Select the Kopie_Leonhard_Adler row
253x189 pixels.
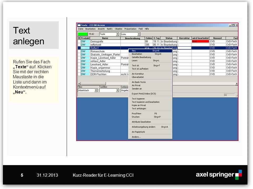pos(158,58)
